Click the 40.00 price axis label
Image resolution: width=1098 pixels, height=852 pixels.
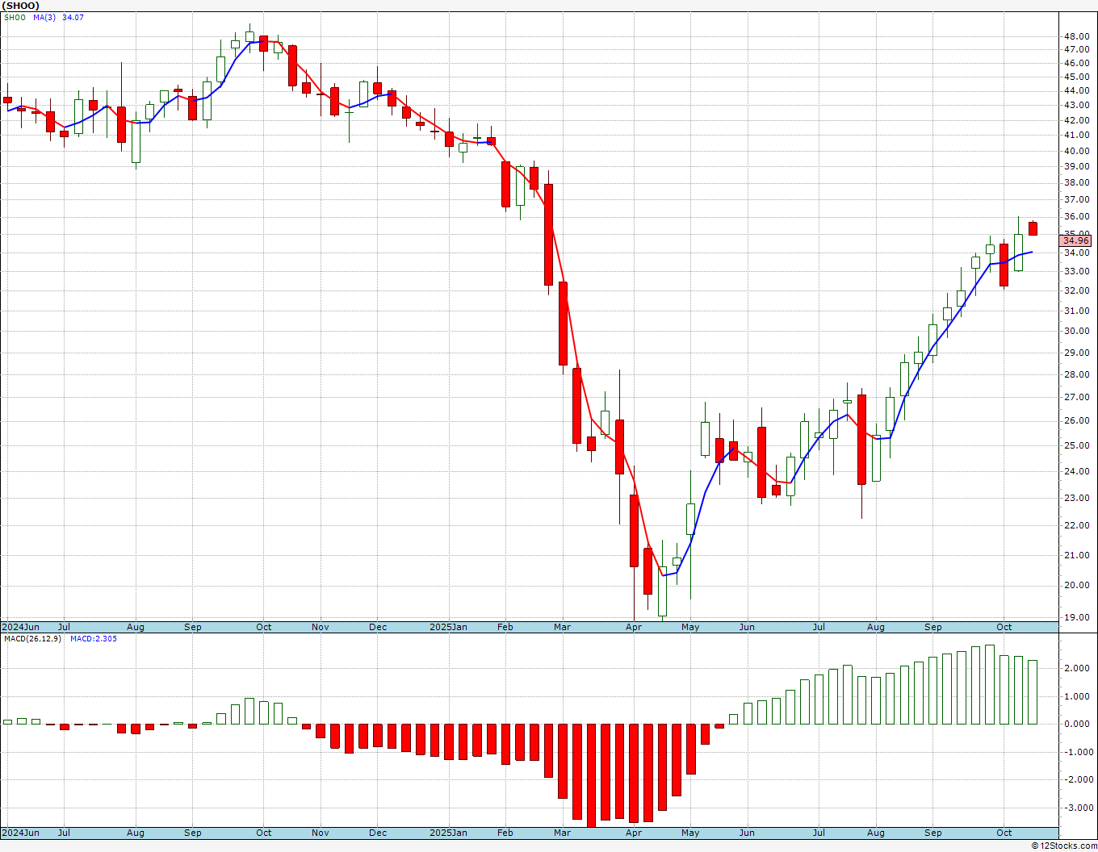pyautogui.click(x=1076, y=151)
